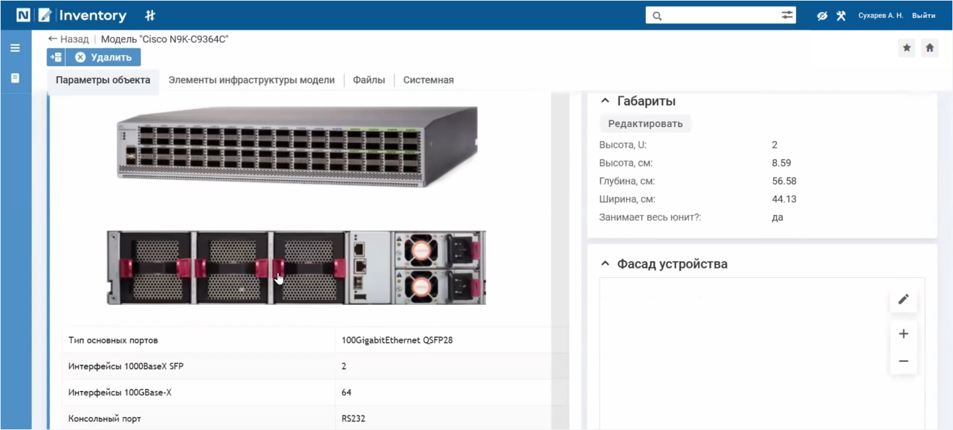Click the hash grid icon beside Inventory

point(150,15)
